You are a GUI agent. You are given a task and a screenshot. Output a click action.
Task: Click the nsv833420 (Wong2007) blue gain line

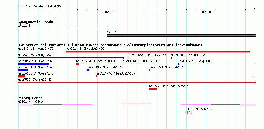pos(71,58)
